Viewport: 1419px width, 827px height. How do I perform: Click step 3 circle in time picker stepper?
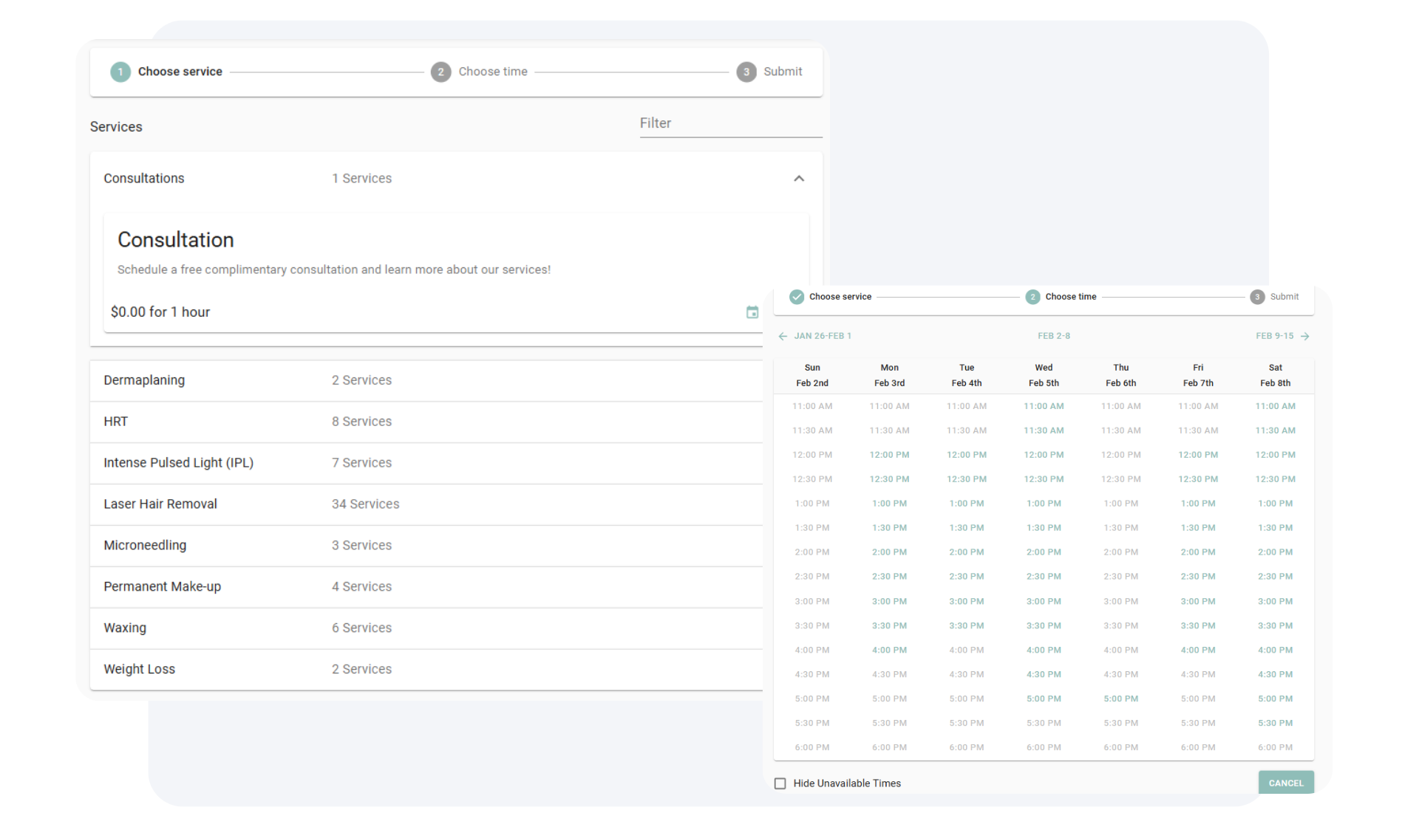click(1257, 297)
